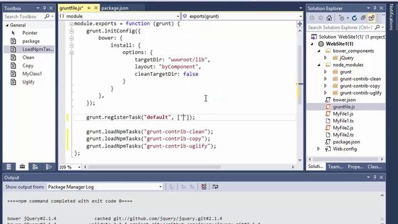Open vertical Notifications tab
The height and width of the screenshot is (224, 398).
(391, 17)
